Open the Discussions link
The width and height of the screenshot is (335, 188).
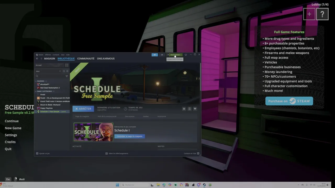[130, 116]
